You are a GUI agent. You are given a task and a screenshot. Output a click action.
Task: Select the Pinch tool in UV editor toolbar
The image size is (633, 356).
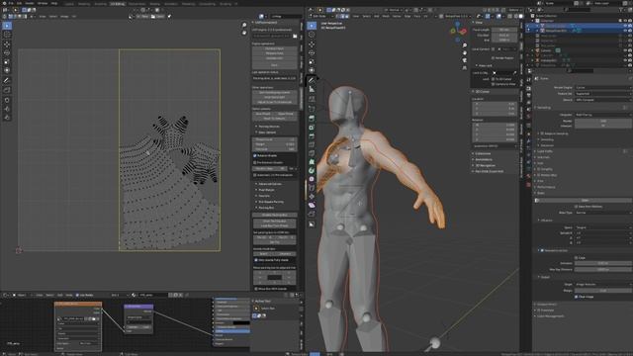coord(7,118)
